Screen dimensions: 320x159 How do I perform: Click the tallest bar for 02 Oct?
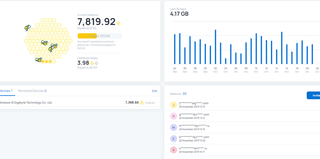pos(215,47)
